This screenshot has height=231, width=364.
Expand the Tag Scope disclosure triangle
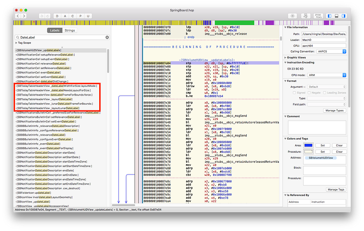point(16,43)
